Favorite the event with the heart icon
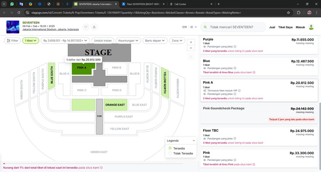This screenshot has height=172, width=321. pyautogui.click(x=86, y=27)
